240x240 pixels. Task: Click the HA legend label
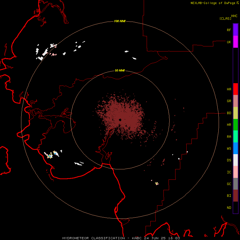(229, 89)
